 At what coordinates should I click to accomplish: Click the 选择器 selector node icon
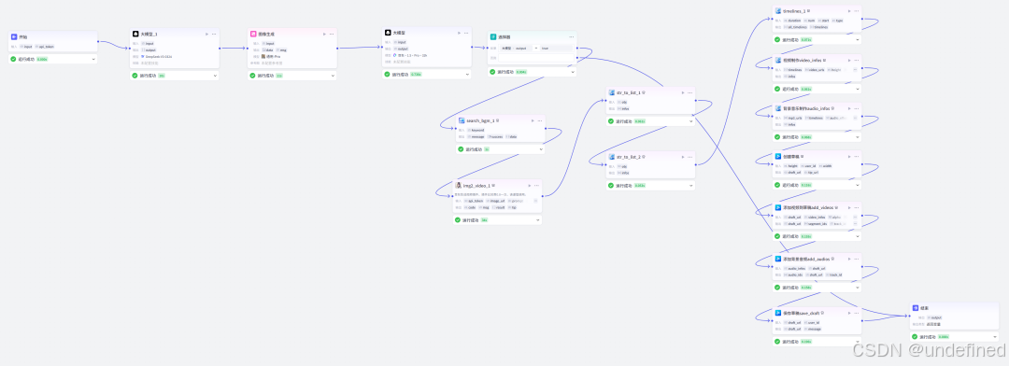493,36
